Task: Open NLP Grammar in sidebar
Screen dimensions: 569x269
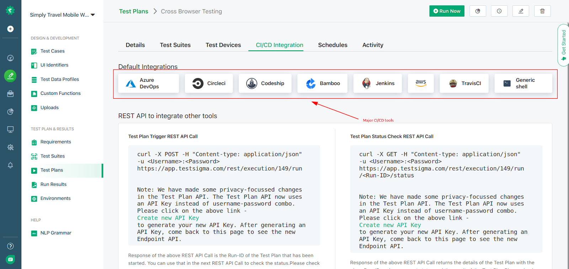Action: tap(56, 233)
